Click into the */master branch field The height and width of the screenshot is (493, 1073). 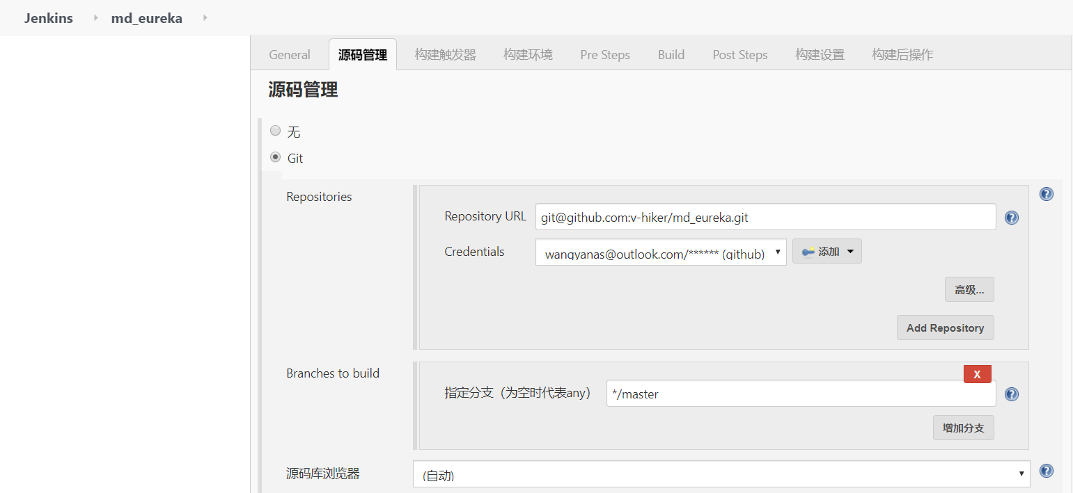801,394
